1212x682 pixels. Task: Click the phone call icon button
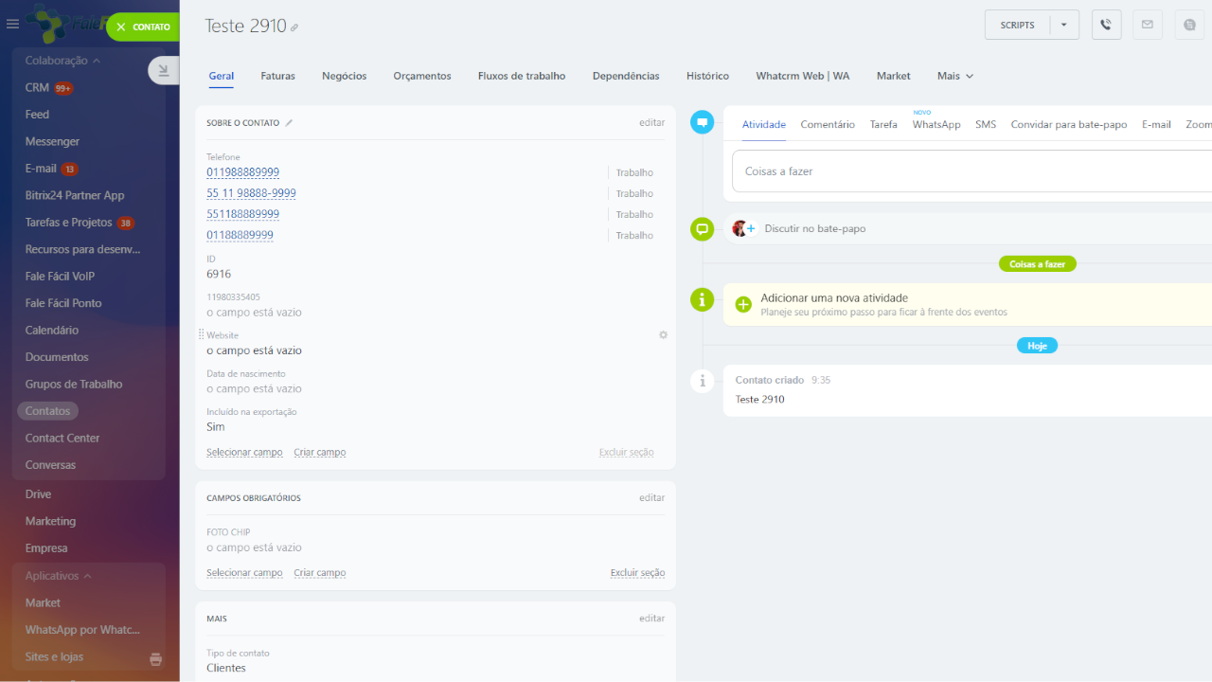[1106, 25]
